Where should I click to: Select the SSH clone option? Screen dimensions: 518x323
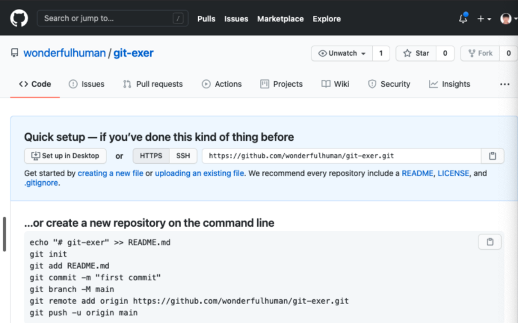pos(183,156)
